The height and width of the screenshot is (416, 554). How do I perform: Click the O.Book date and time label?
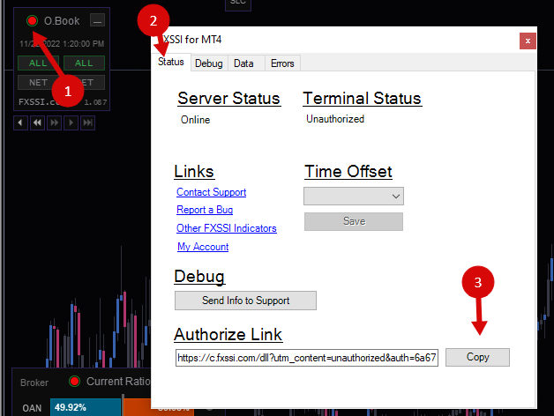tap(62, 44)
